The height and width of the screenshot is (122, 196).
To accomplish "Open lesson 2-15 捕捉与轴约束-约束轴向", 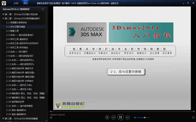I will (x=20, y=81).
